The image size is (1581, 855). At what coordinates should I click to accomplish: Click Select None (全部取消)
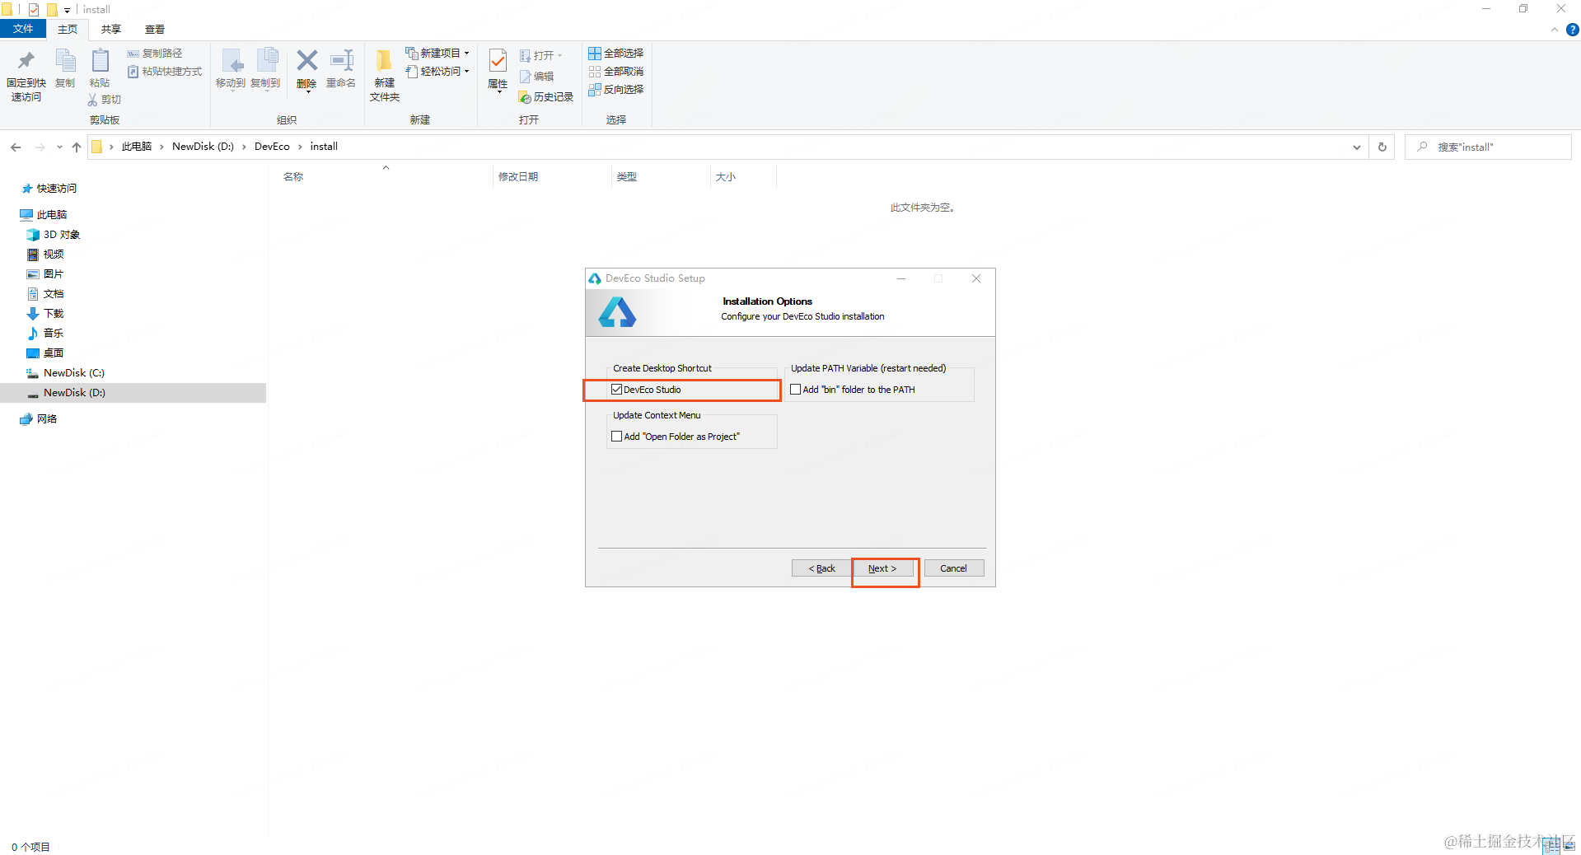click(x=616, y=72)
